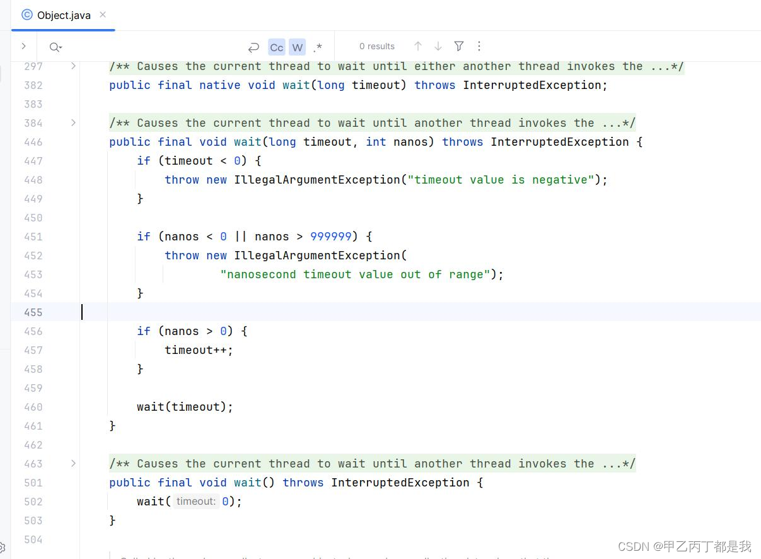The height and width of the screenshot is (559, 761).
Task: Click the Java class icon on the Object.java tab
Action: point(26,15)
